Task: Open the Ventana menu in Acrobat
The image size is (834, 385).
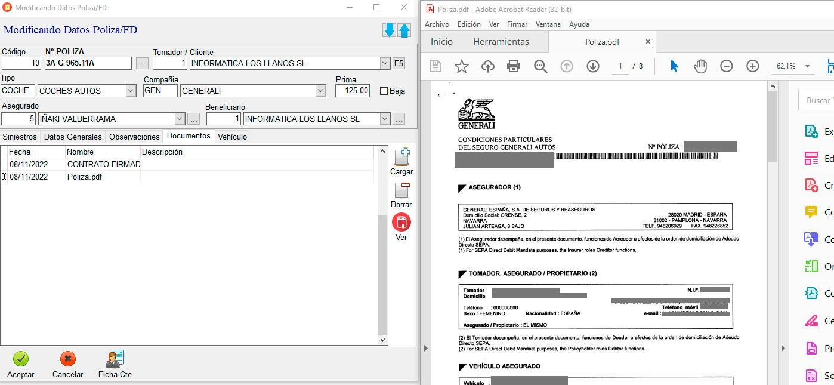Action: tap(548, 24)
